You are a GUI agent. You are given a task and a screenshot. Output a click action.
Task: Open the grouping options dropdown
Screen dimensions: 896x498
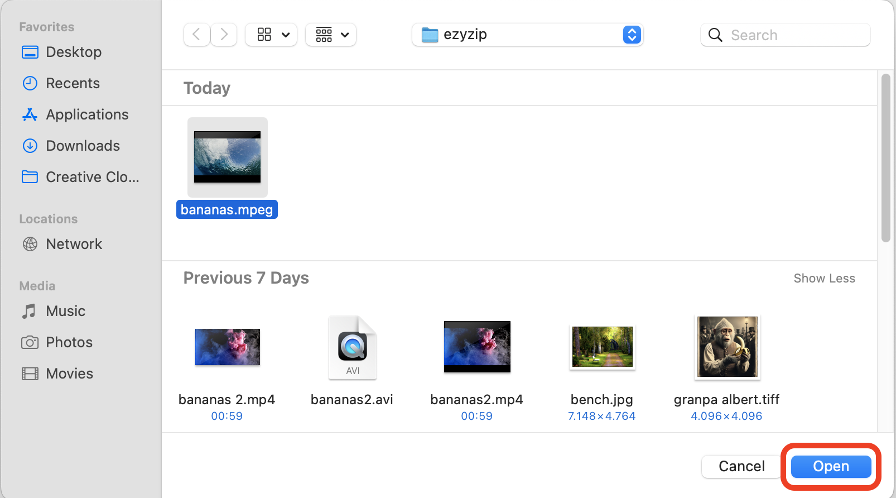click(331, 35)
